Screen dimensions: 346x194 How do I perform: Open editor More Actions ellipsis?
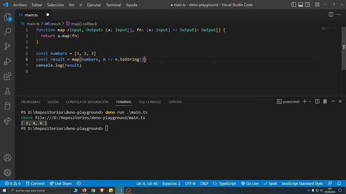(x=339, y=15)
